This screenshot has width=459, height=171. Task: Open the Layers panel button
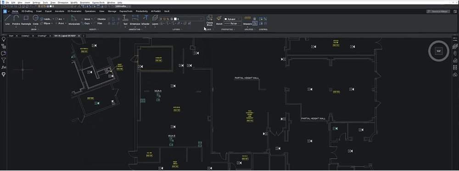[155, 20]
